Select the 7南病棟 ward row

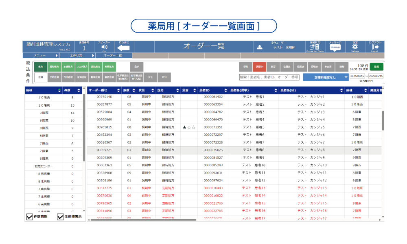coord(53,189)
